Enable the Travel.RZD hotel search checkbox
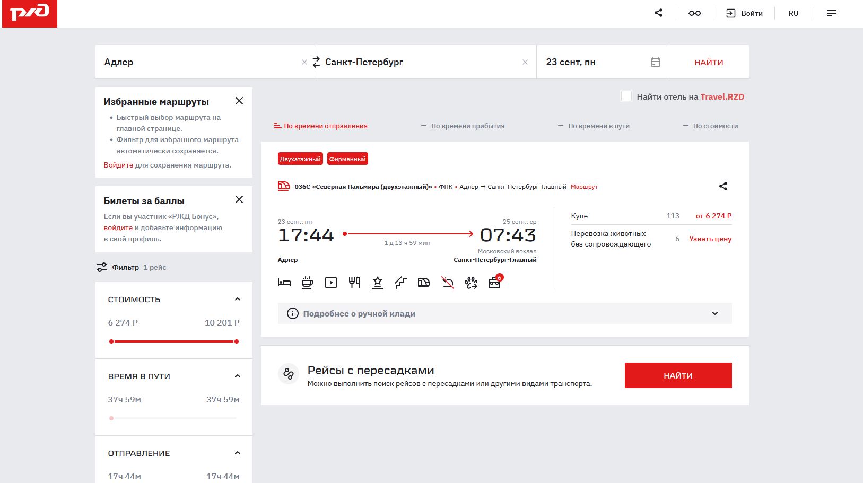This screenshot has height=483, width=863. tap(626, 96)
